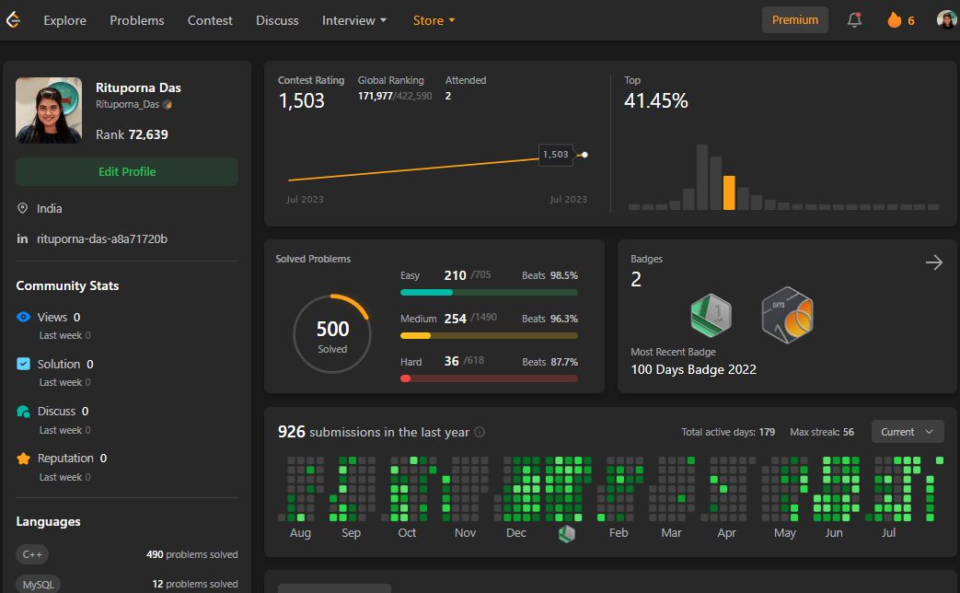
Task: Click the 926 submissions heading
Action: 374,432
